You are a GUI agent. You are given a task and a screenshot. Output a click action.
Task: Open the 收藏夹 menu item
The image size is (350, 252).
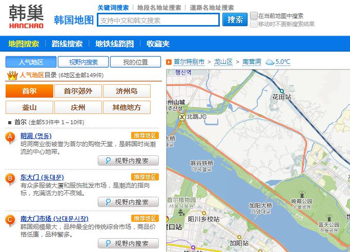(158, 43)
